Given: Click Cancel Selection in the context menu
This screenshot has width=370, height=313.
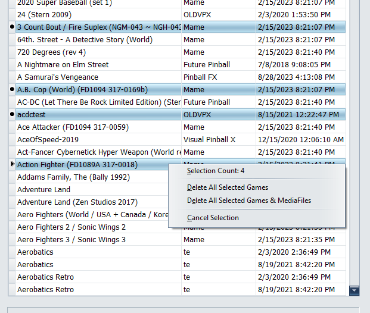Looking at the screenshot, I should click(x=213, y=218).
